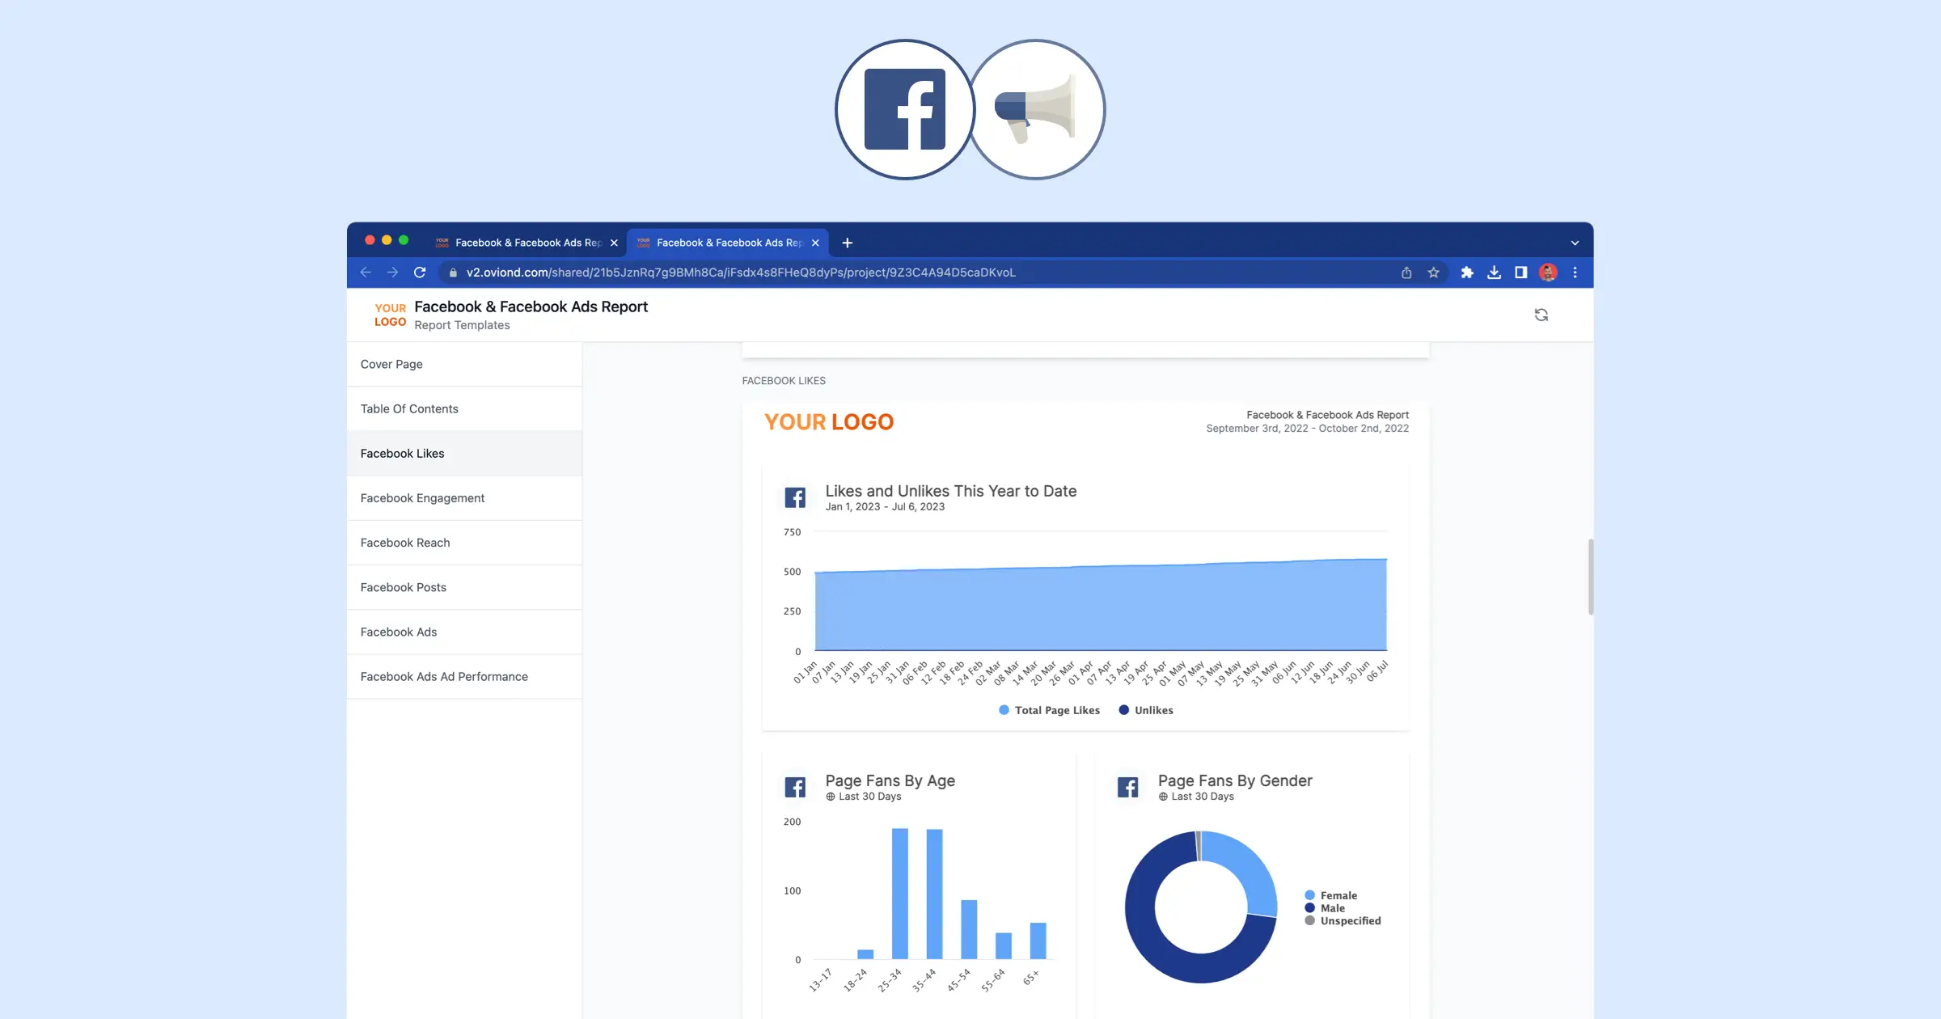
Task: Click the Likes and Unlikes This Year chart title
Action: coord(950,491)
